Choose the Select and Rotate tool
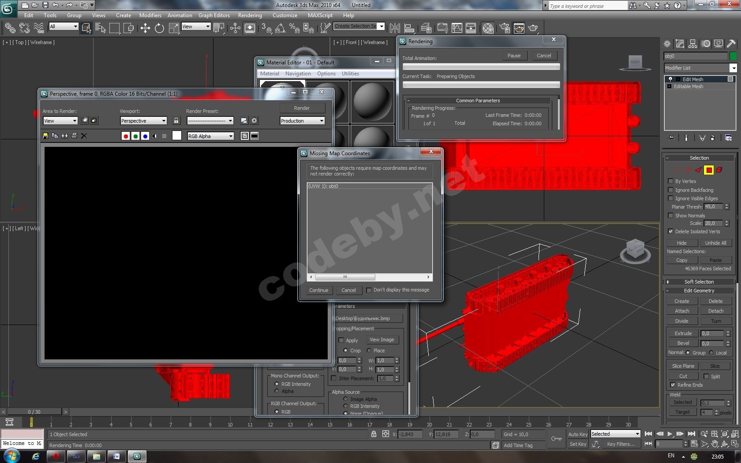The height and width of the screenshot is (463, 741). pyautogui.click(x=159, y=28)
